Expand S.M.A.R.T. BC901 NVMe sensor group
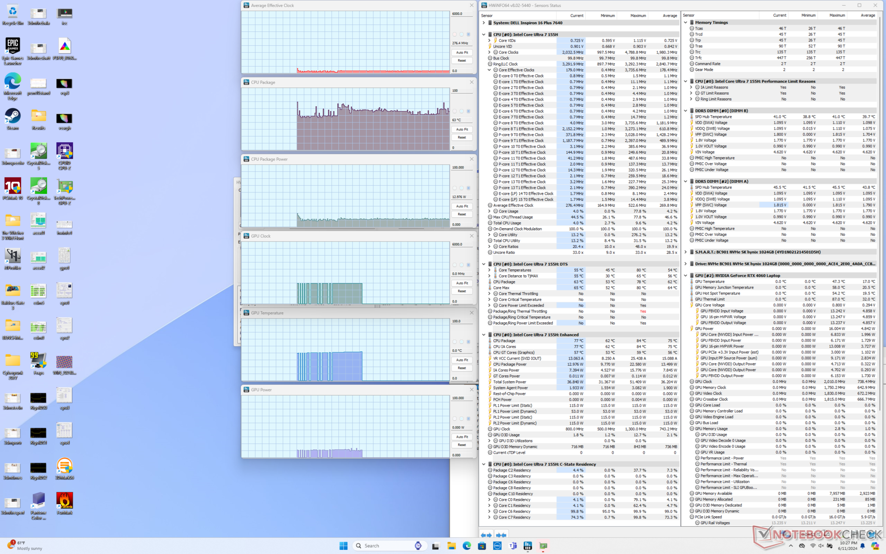886x554 pixels. (x=685, y=252)
